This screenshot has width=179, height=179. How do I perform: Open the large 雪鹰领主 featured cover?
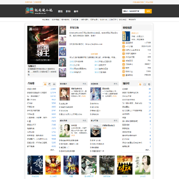click(x=43, y=45)
